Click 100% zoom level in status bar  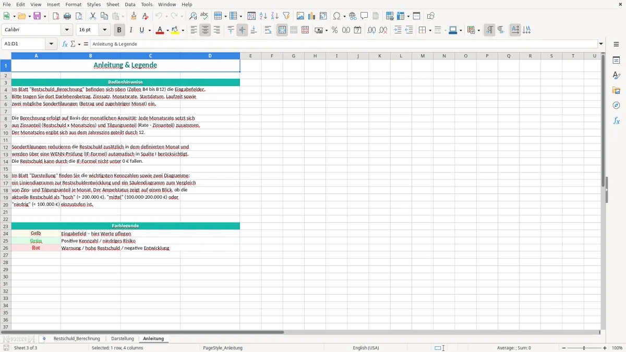(x=617, y=348)
